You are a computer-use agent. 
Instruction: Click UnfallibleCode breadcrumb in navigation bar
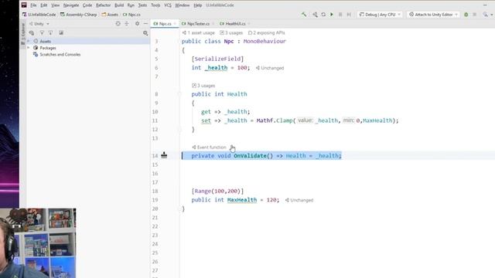(x=39, y=15)
